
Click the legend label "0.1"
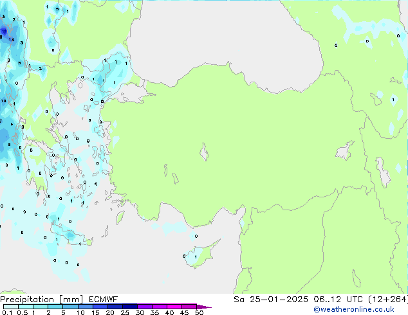(7, 312)
